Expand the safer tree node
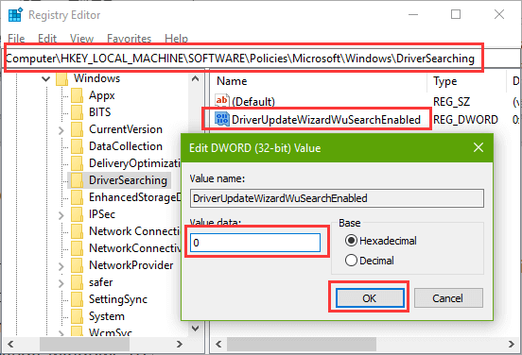This screenshot has height=355, width=522. pos(61,283)
